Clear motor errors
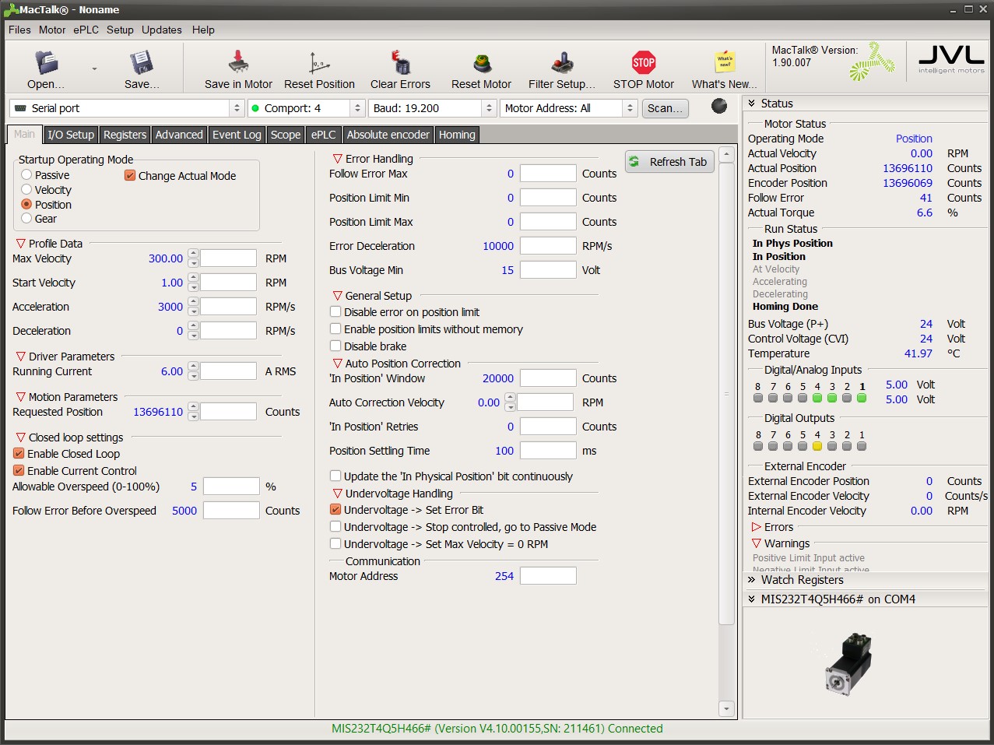 point(400,69)
